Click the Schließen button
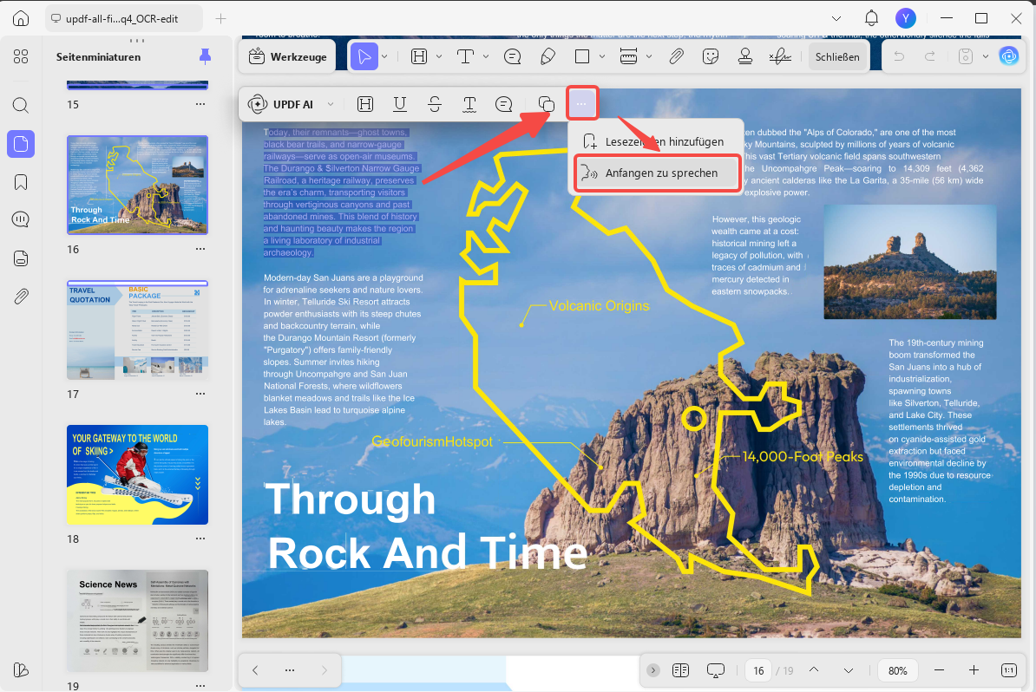This screenshot has height=692, width=1036. coord(837,56)
